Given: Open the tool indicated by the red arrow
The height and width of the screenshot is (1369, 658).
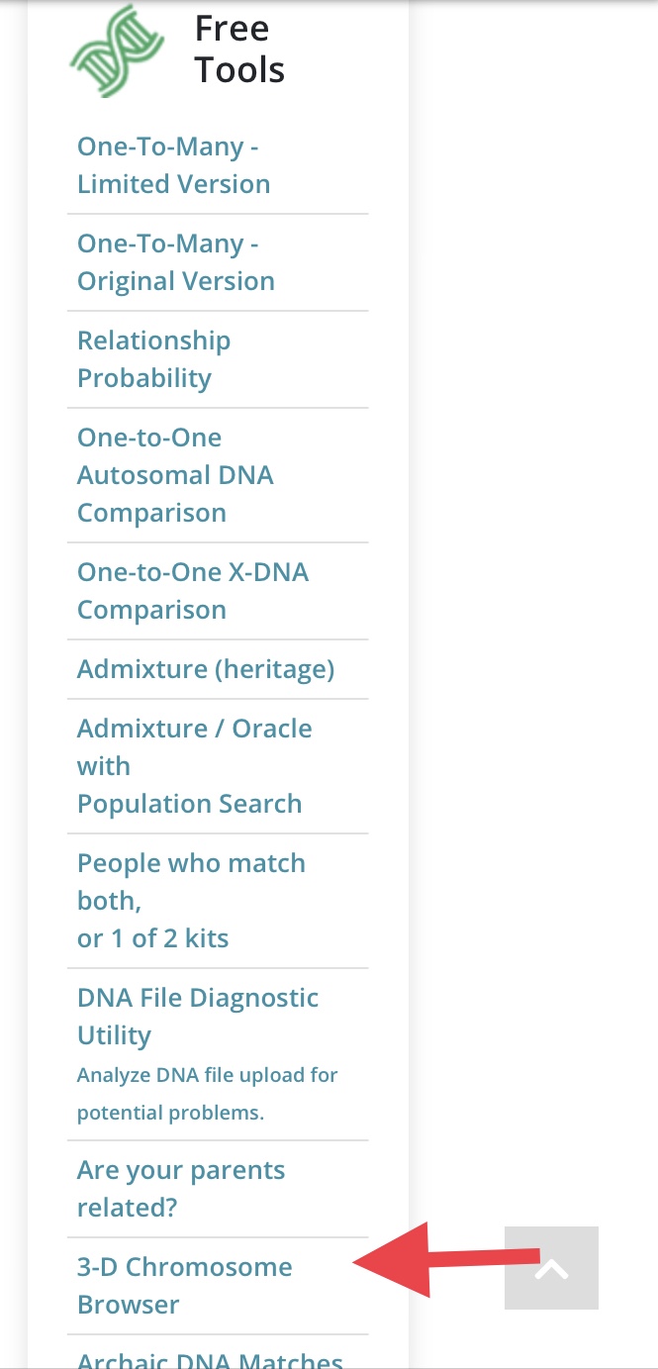Looking at the screenshot, I should click(x=184, y=1285).
